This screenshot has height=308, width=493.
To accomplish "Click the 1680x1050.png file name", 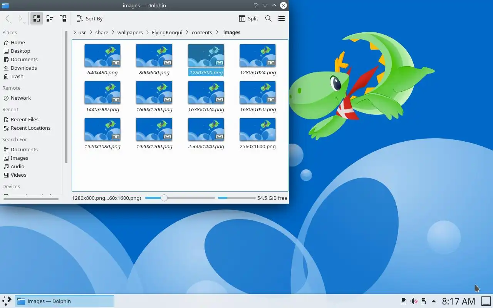I will pyautogui.click(x=258, y=109).
